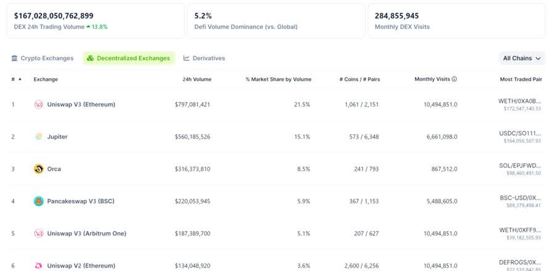Click the WETH/0XA0B... most traded pair link
This screenshot has width=555, height=271.
pyautogui.click(x=519, y=101)
